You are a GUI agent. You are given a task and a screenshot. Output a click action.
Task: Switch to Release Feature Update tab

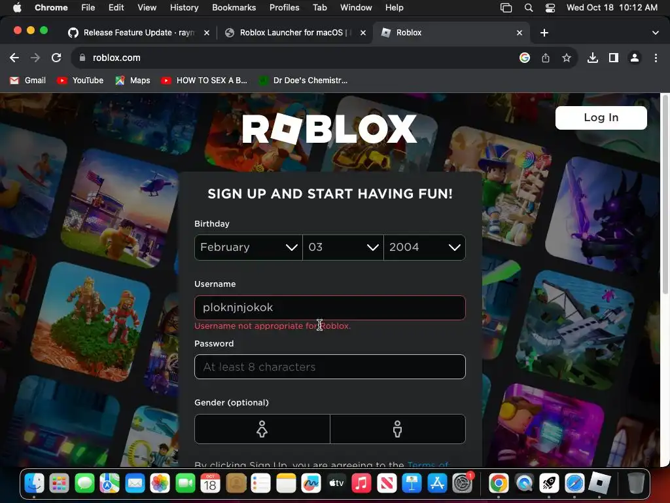pos(137,33)
